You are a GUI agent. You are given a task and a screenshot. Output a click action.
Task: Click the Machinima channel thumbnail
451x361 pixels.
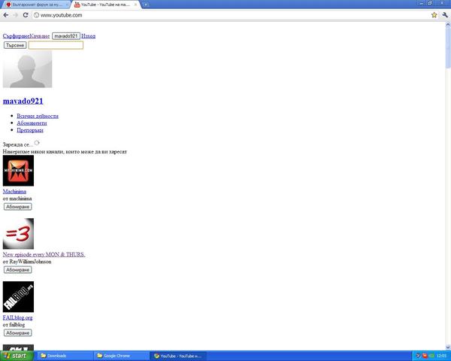coord(18,171)
